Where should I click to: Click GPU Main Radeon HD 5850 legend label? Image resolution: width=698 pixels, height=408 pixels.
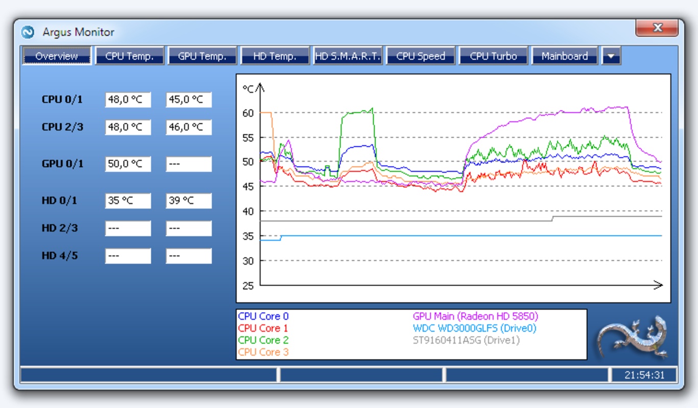click(x=475, y=316)
